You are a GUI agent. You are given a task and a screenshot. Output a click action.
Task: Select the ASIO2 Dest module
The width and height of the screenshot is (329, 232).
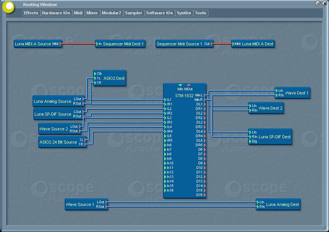pos(110,78)
